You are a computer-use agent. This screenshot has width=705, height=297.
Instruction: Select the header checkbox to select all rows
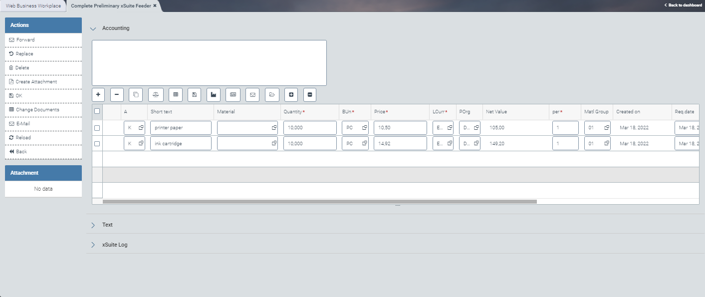pos(98,111)
